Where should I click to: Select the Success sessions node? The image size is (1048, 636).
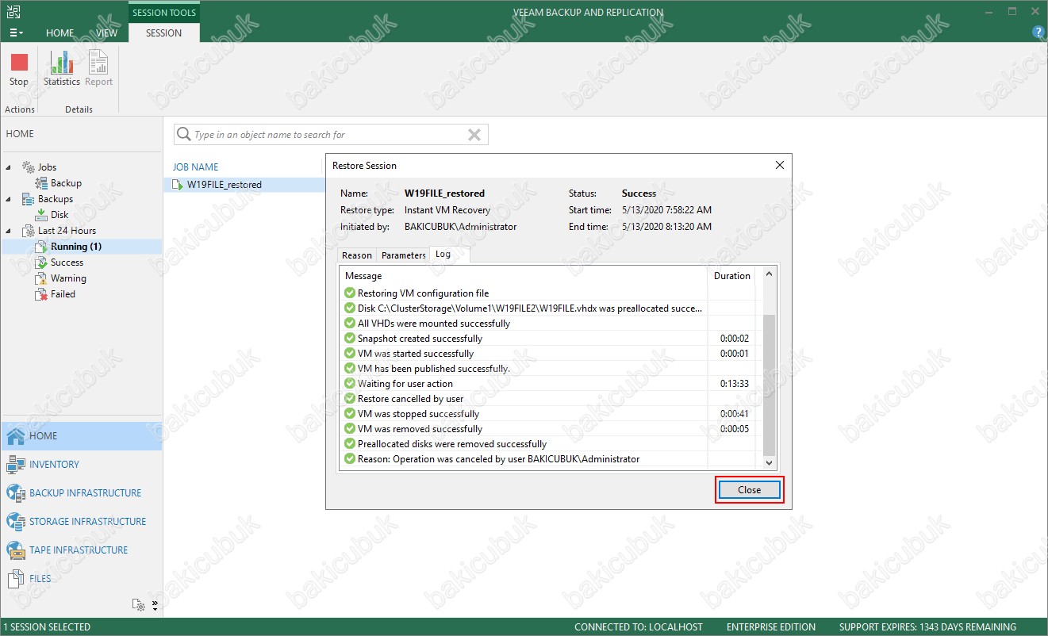[67, 262]
